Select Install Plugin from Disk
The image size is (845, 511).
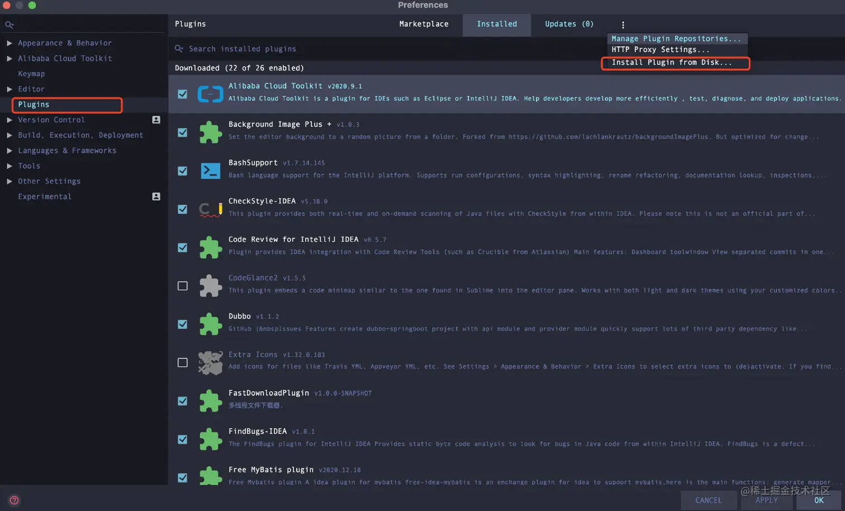[x=676, y=63]
